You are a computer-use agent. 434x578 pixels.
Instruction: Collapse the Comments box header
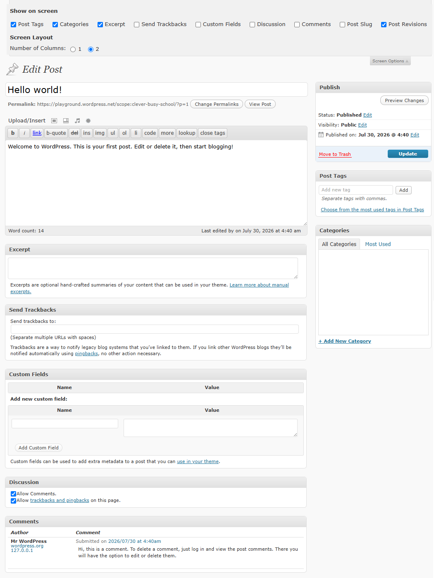[156, 521]
